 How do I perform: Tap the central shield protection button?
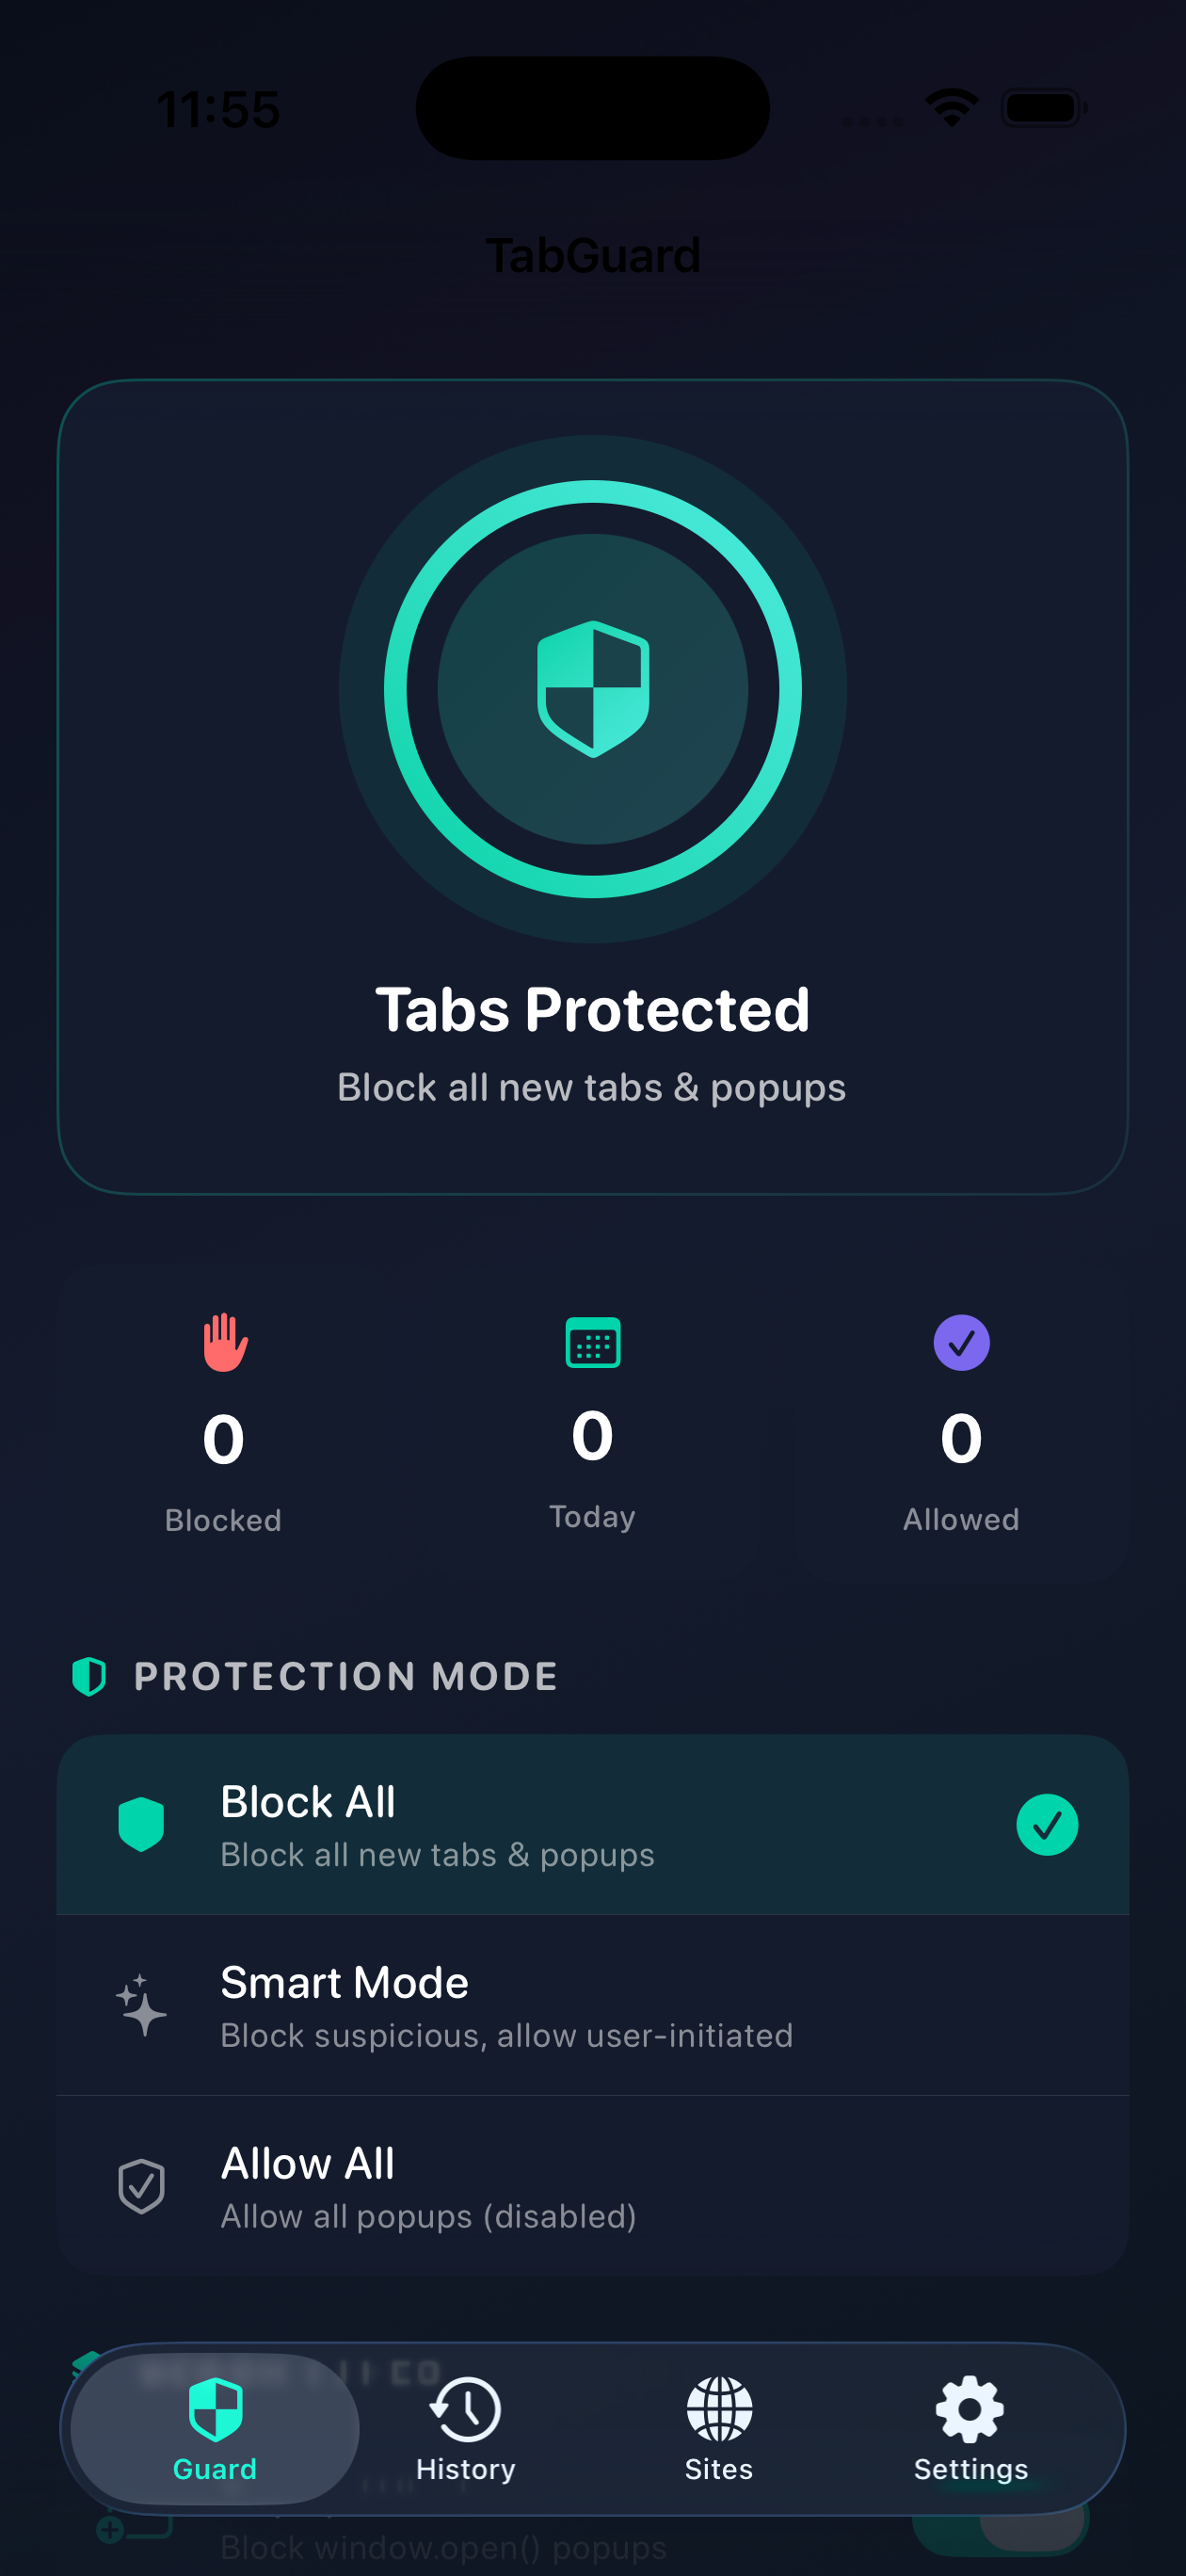pos(593,689)
